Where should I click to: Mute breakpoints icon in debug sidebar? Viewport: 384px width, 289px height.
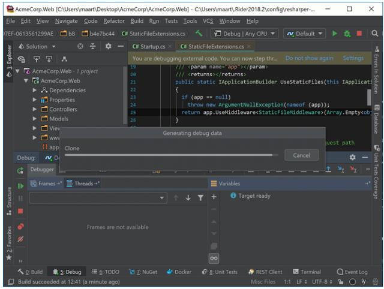click(20, 239)
